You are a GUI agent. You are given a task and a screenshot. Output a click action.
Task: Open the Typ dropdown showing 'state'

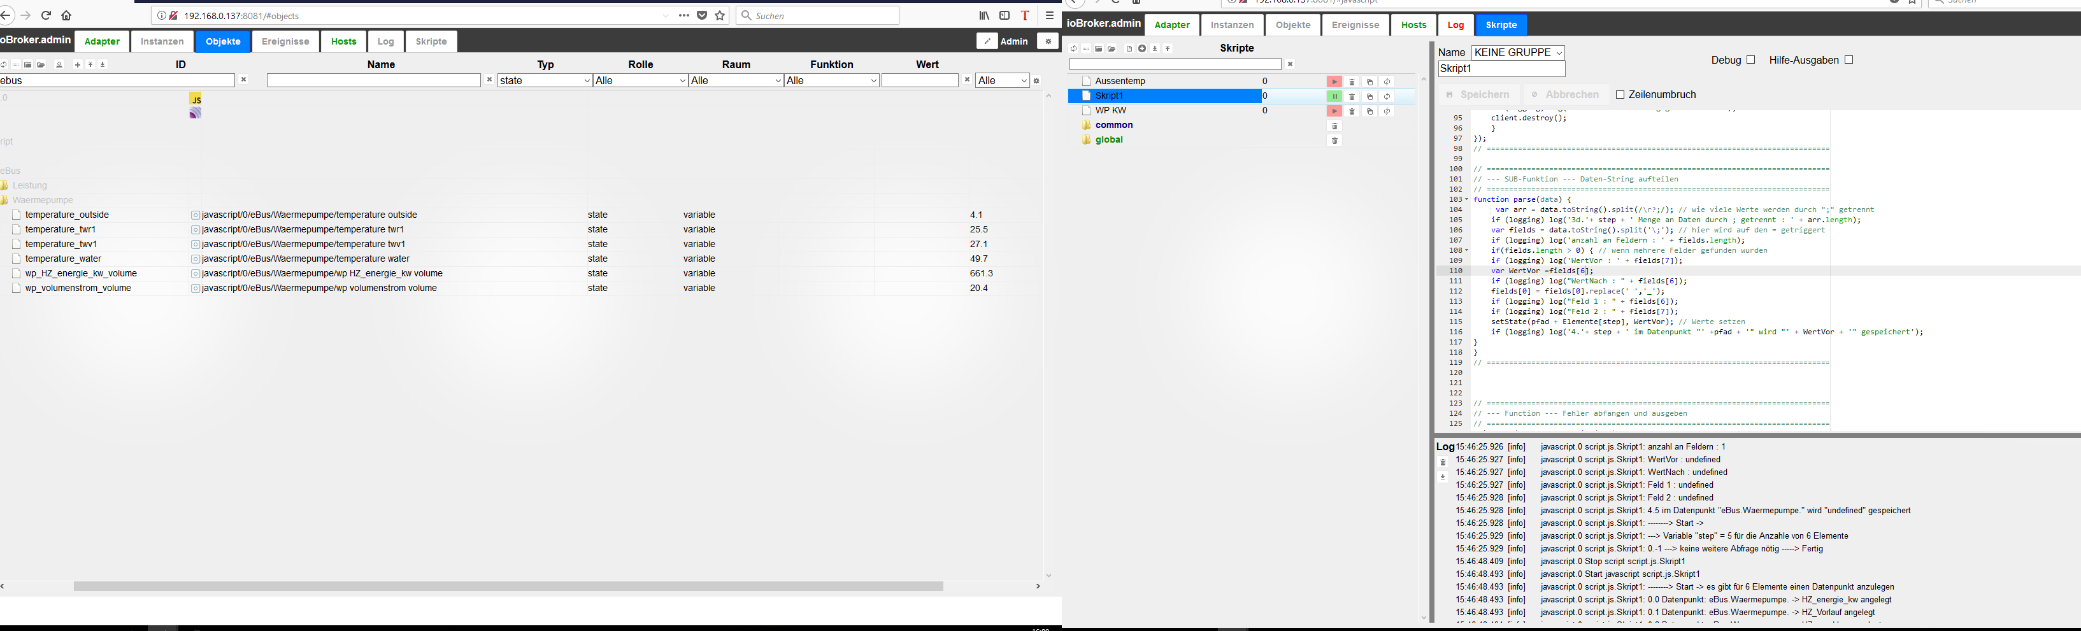pos(545,80)
